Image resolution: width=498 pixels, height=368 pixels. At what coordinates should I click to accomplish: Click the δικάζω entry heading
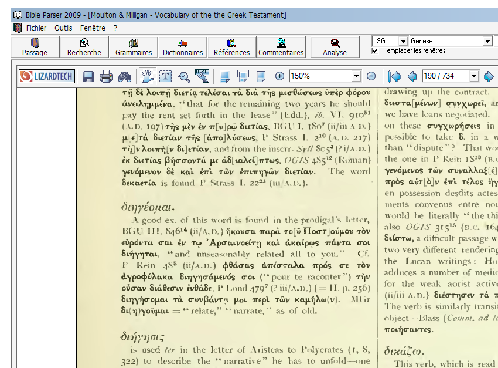coord(404,351)
